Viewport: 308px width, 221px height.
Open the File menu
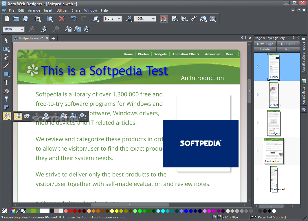11,10
